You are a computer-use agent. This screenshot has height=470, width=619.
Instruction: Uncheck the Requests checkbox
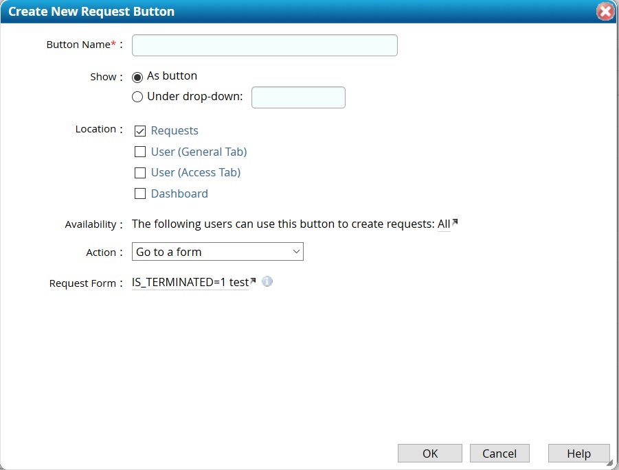point(140,130)
